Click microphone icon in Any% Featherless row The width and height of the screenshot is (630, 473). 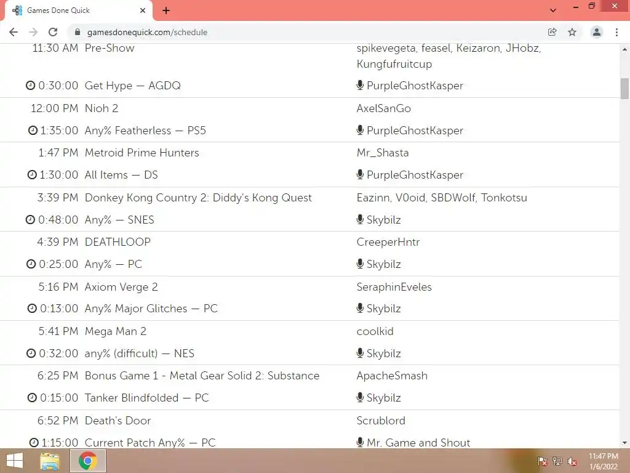point(360,130)
